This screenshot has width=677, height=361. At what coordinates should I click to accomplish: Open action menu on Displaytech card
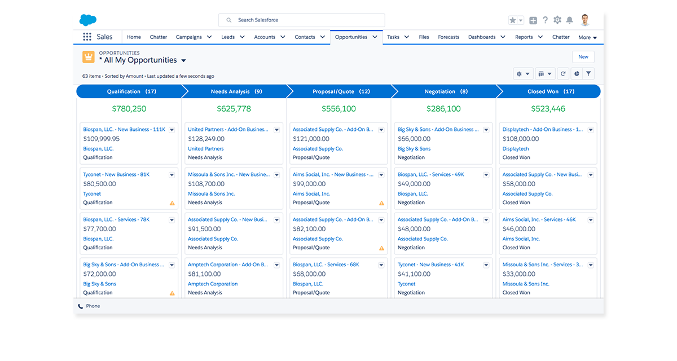(x=591, y=130)
